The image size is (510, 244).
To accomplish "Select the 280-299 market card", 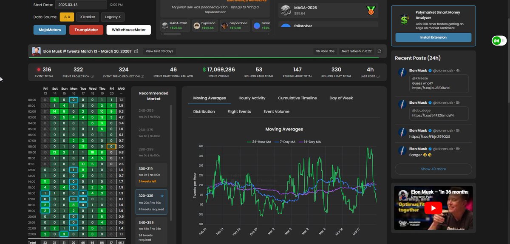I will coord(151,152).
